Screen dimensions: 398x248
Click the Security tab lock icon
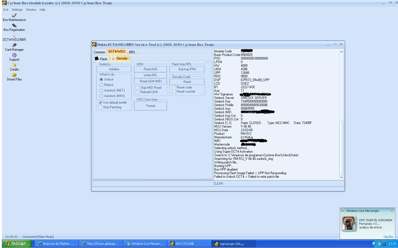(x=113, y=58)
